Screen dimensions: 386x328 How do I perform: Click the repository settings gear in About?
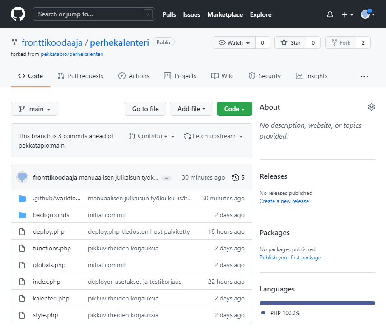click(x=372, y=107)
